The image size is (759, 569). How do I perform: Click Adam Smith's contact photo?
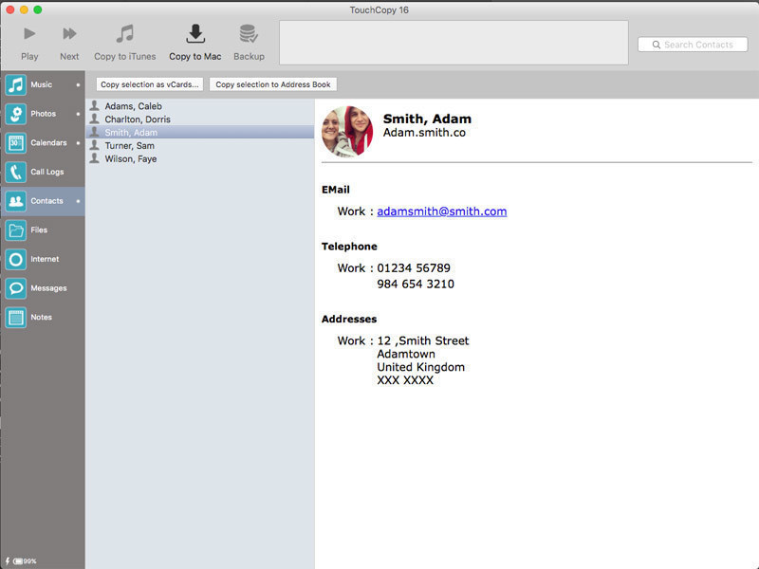click(x=347, y=131)
